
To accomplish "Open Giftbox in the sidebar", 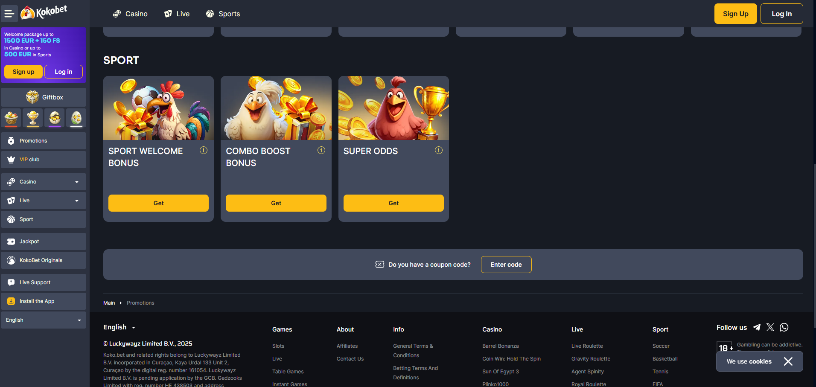I will pos(44,97).
